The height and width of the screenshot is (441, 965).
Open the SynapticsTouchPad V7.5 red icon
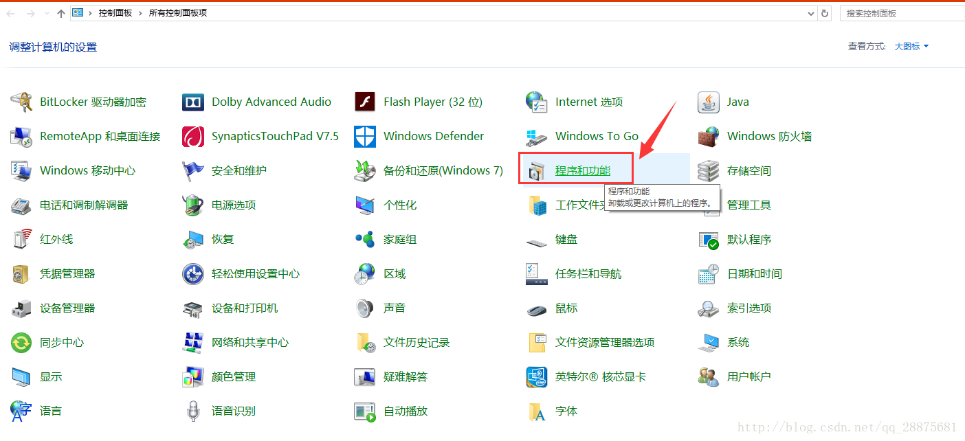pyautogui.click(x=193, y=136)
